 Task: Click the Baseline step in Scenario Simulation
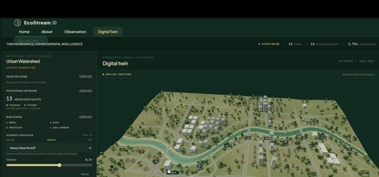tap(10, 140)
